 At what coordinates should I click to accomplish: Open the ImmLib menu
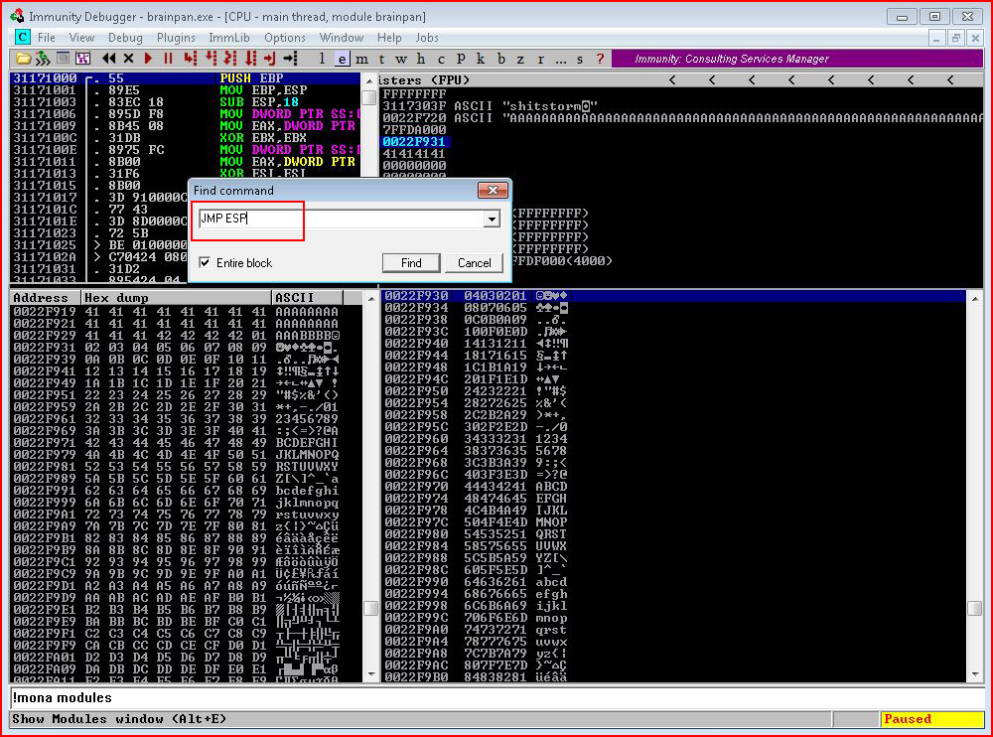[229, 38]
